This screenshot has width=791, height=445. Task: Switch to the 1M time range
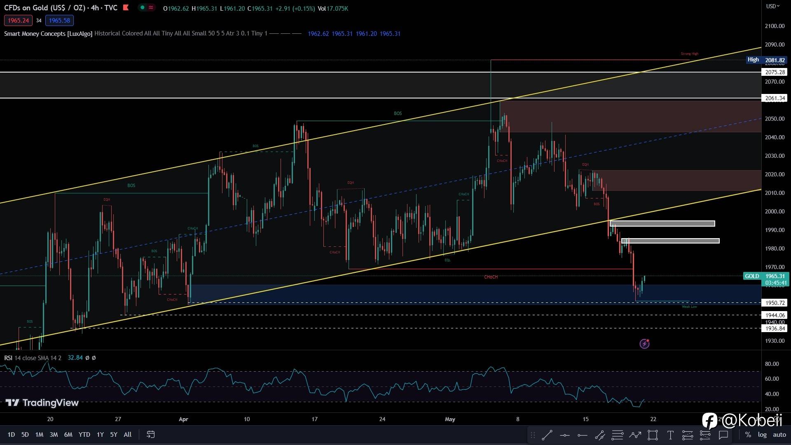click(x=39, y=434)
